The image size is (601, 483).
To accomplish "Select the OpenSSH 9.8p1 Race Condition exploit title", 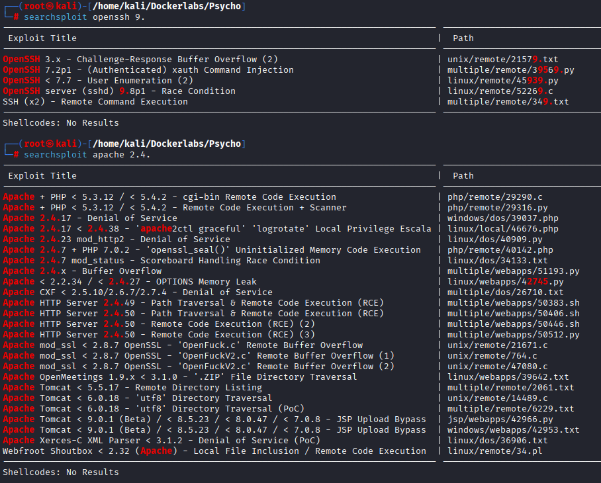I will coord(119,91).
